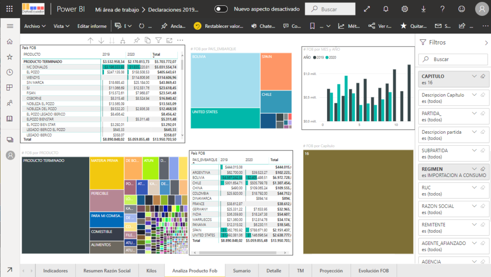The height and width of the screenshot is (277, 491).
Task: Click the copy visual icon above table
Action: [x=148, y=40]
